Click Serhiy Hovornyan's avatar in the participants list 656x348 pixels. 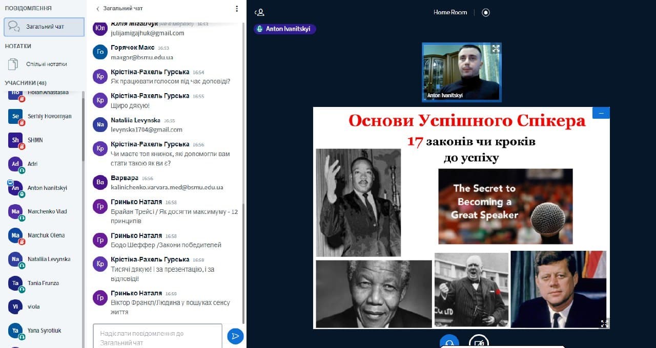pyautogui.click(x=15, y=117)
